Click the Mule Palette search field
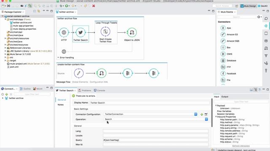 [237, 17]
